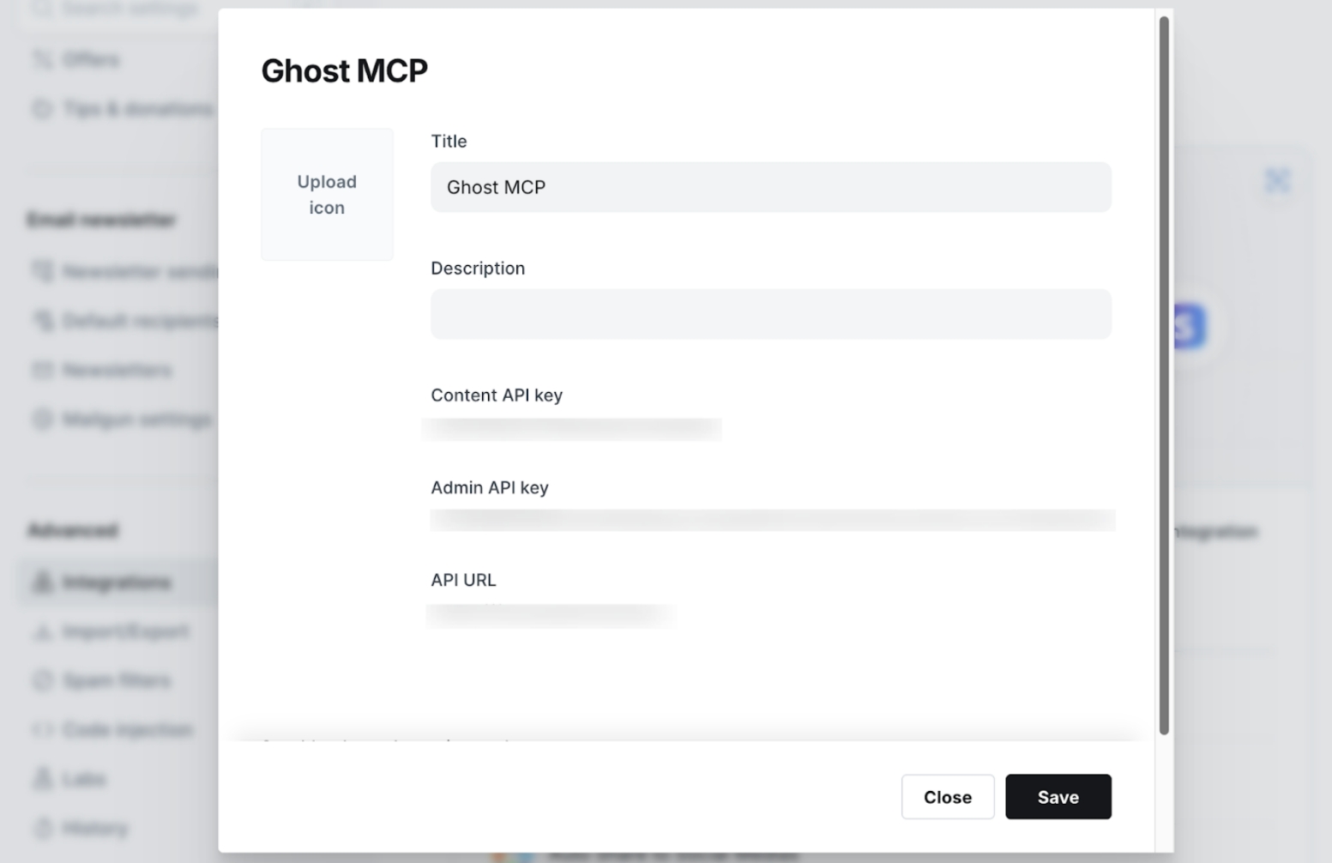Image resolution: width=1332 pixels, height=863 pixels.
Task: Click the Upload icon box
Action: (x=327, y=195)
